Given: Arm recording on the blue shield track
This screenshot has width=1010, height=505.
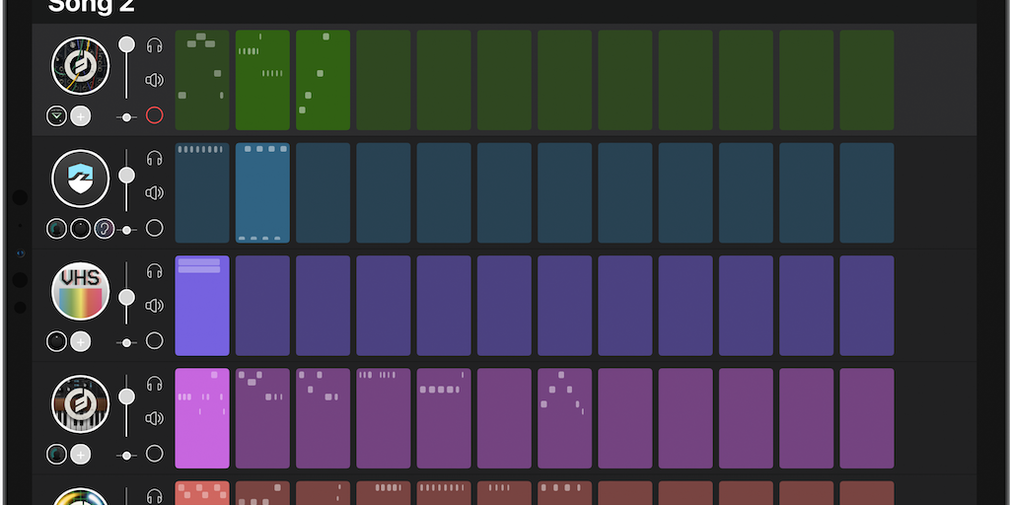Looking at the screenshot, I should pyautogui.click(x=155, y=228).
